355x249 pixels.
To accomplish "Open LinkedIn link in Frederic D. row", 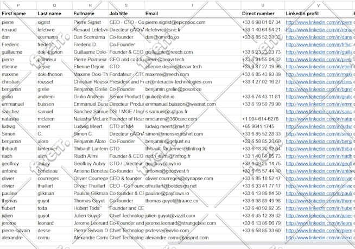I will click(319, 45).
